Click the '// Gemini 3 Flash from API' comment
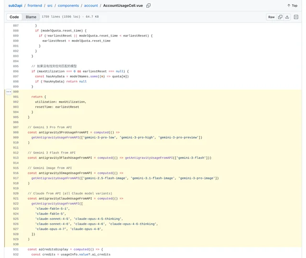 point(52,153)
